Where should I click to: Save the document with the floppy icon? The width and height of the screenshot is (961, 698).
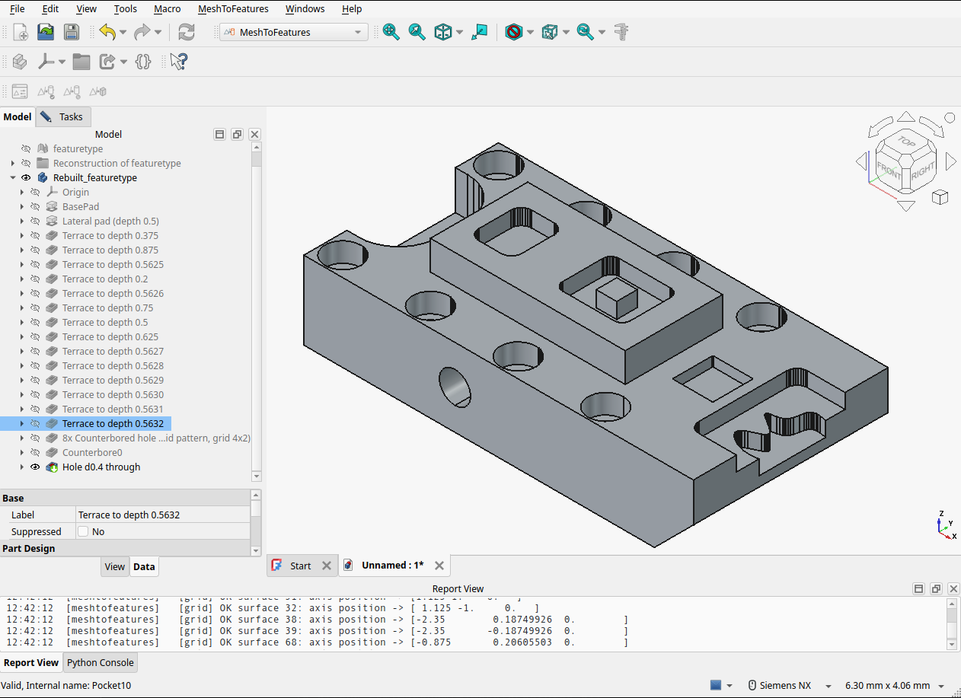[71, 32]
